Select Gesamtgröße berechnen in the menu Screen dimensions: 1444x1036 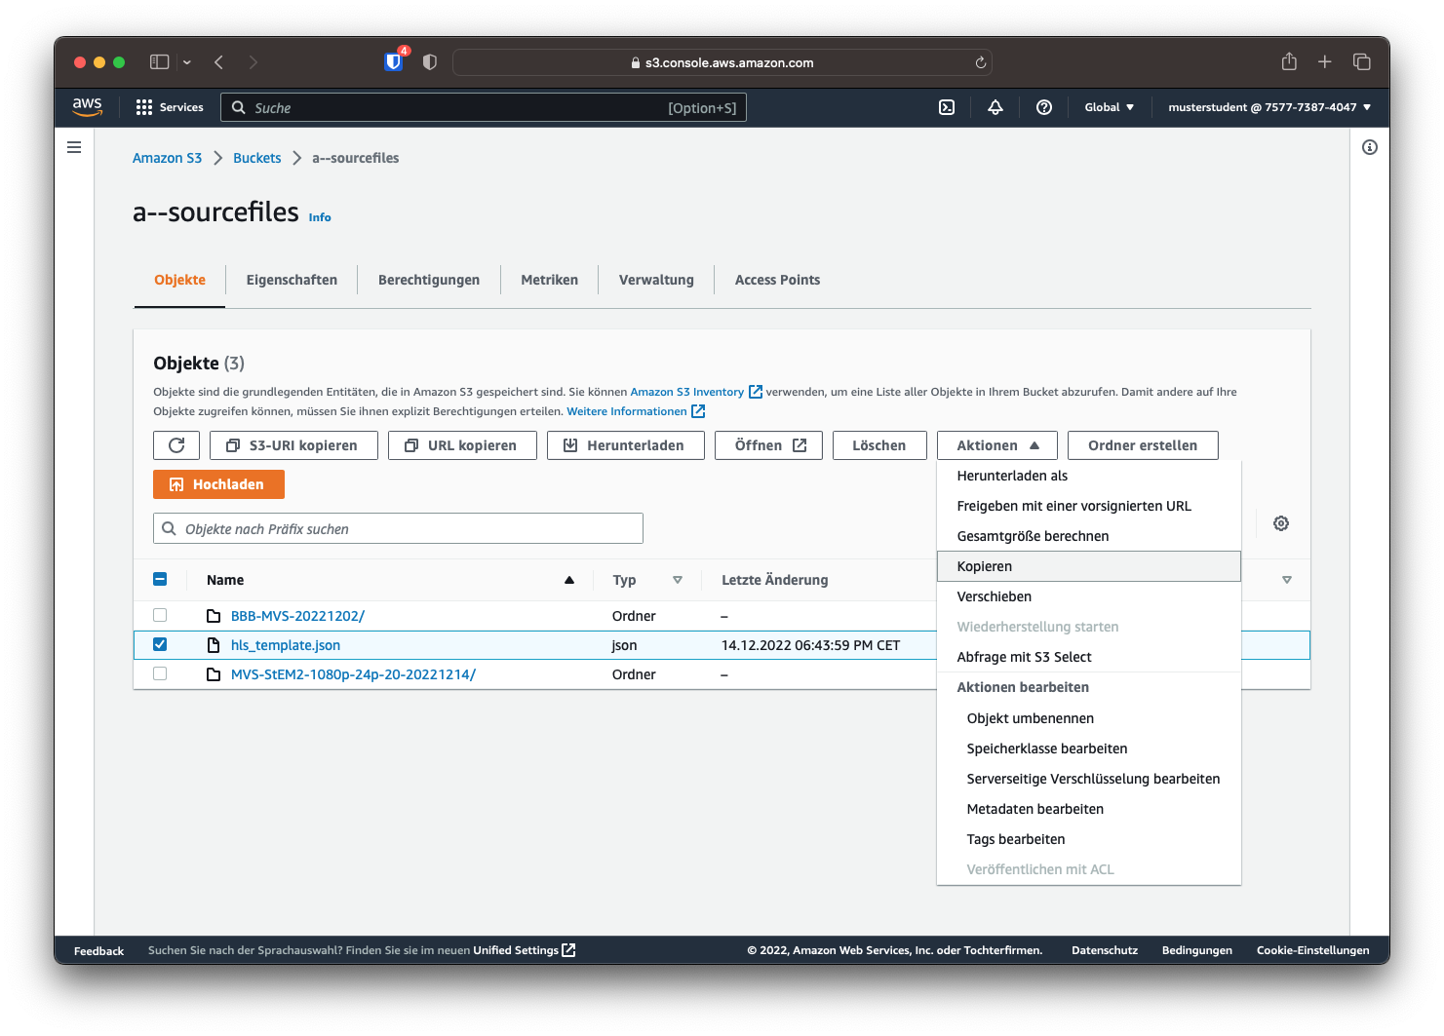(x=1088, y=536)
